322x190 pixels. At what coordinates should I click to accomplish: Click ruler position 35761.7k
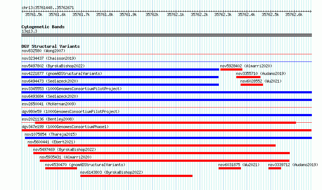pyautogui.click(x=81, y=14)
